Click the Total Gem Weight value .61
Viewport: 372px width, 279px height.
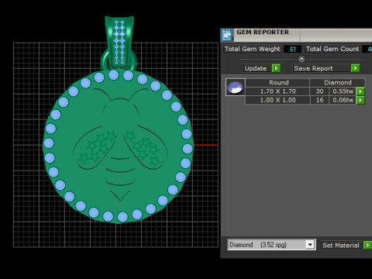pyautogui.click(x=292, y=49)
